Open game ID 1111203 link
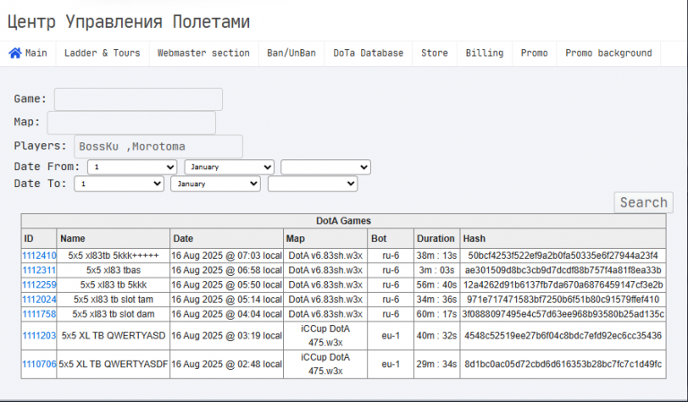688x402 pixels. click(x=39, y=336)
